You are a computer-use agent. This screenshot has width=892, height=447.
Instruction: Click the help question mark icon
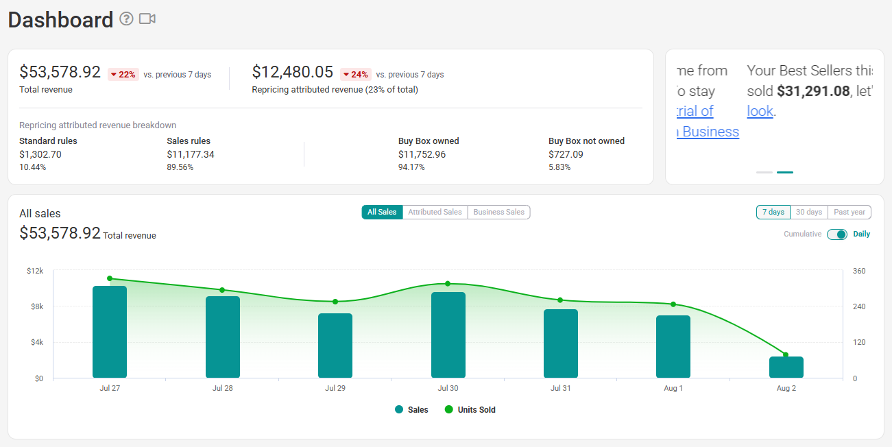[126, 19]
